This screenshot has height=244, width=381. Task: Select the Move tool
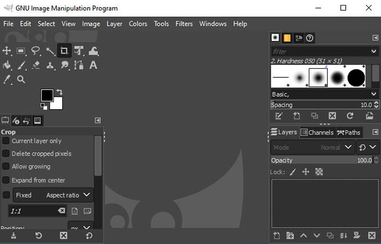point(7,51)
